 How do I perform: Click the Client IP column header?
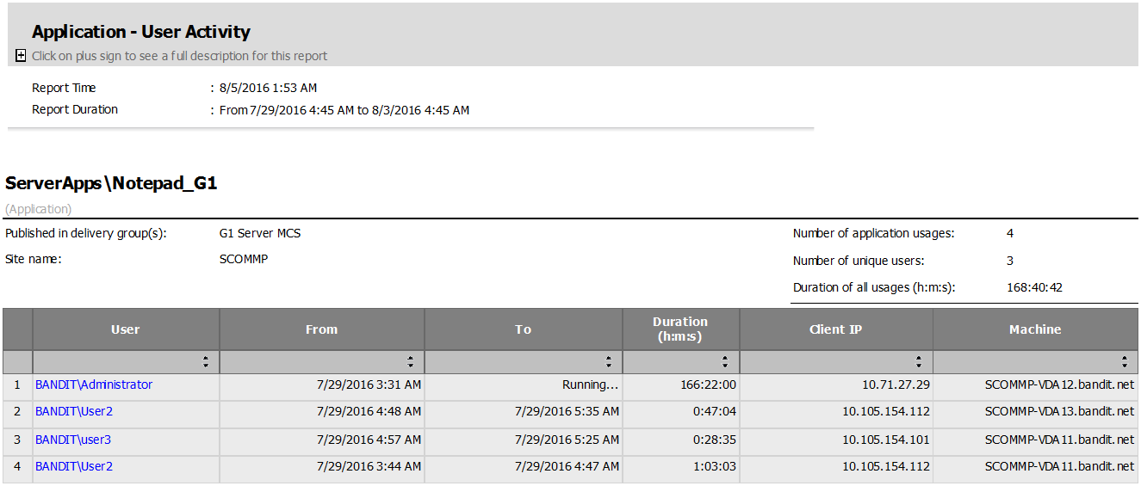point(835,329)
